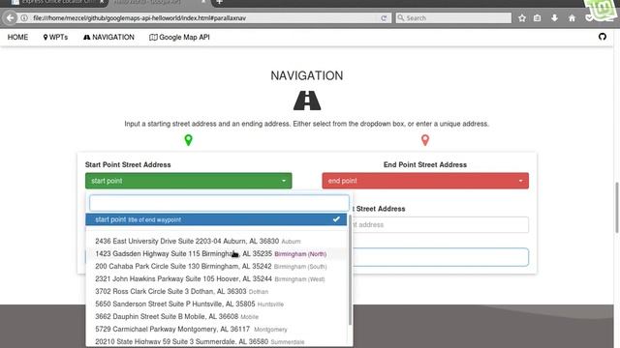Select 3662 Dauphin Street Mobile address
Screen dimensions: 620x348
pos(216,317)
